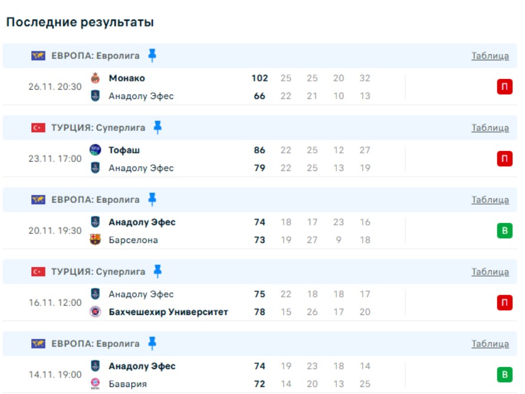Click the Europe flag icon in the top Евролига header

38,56
